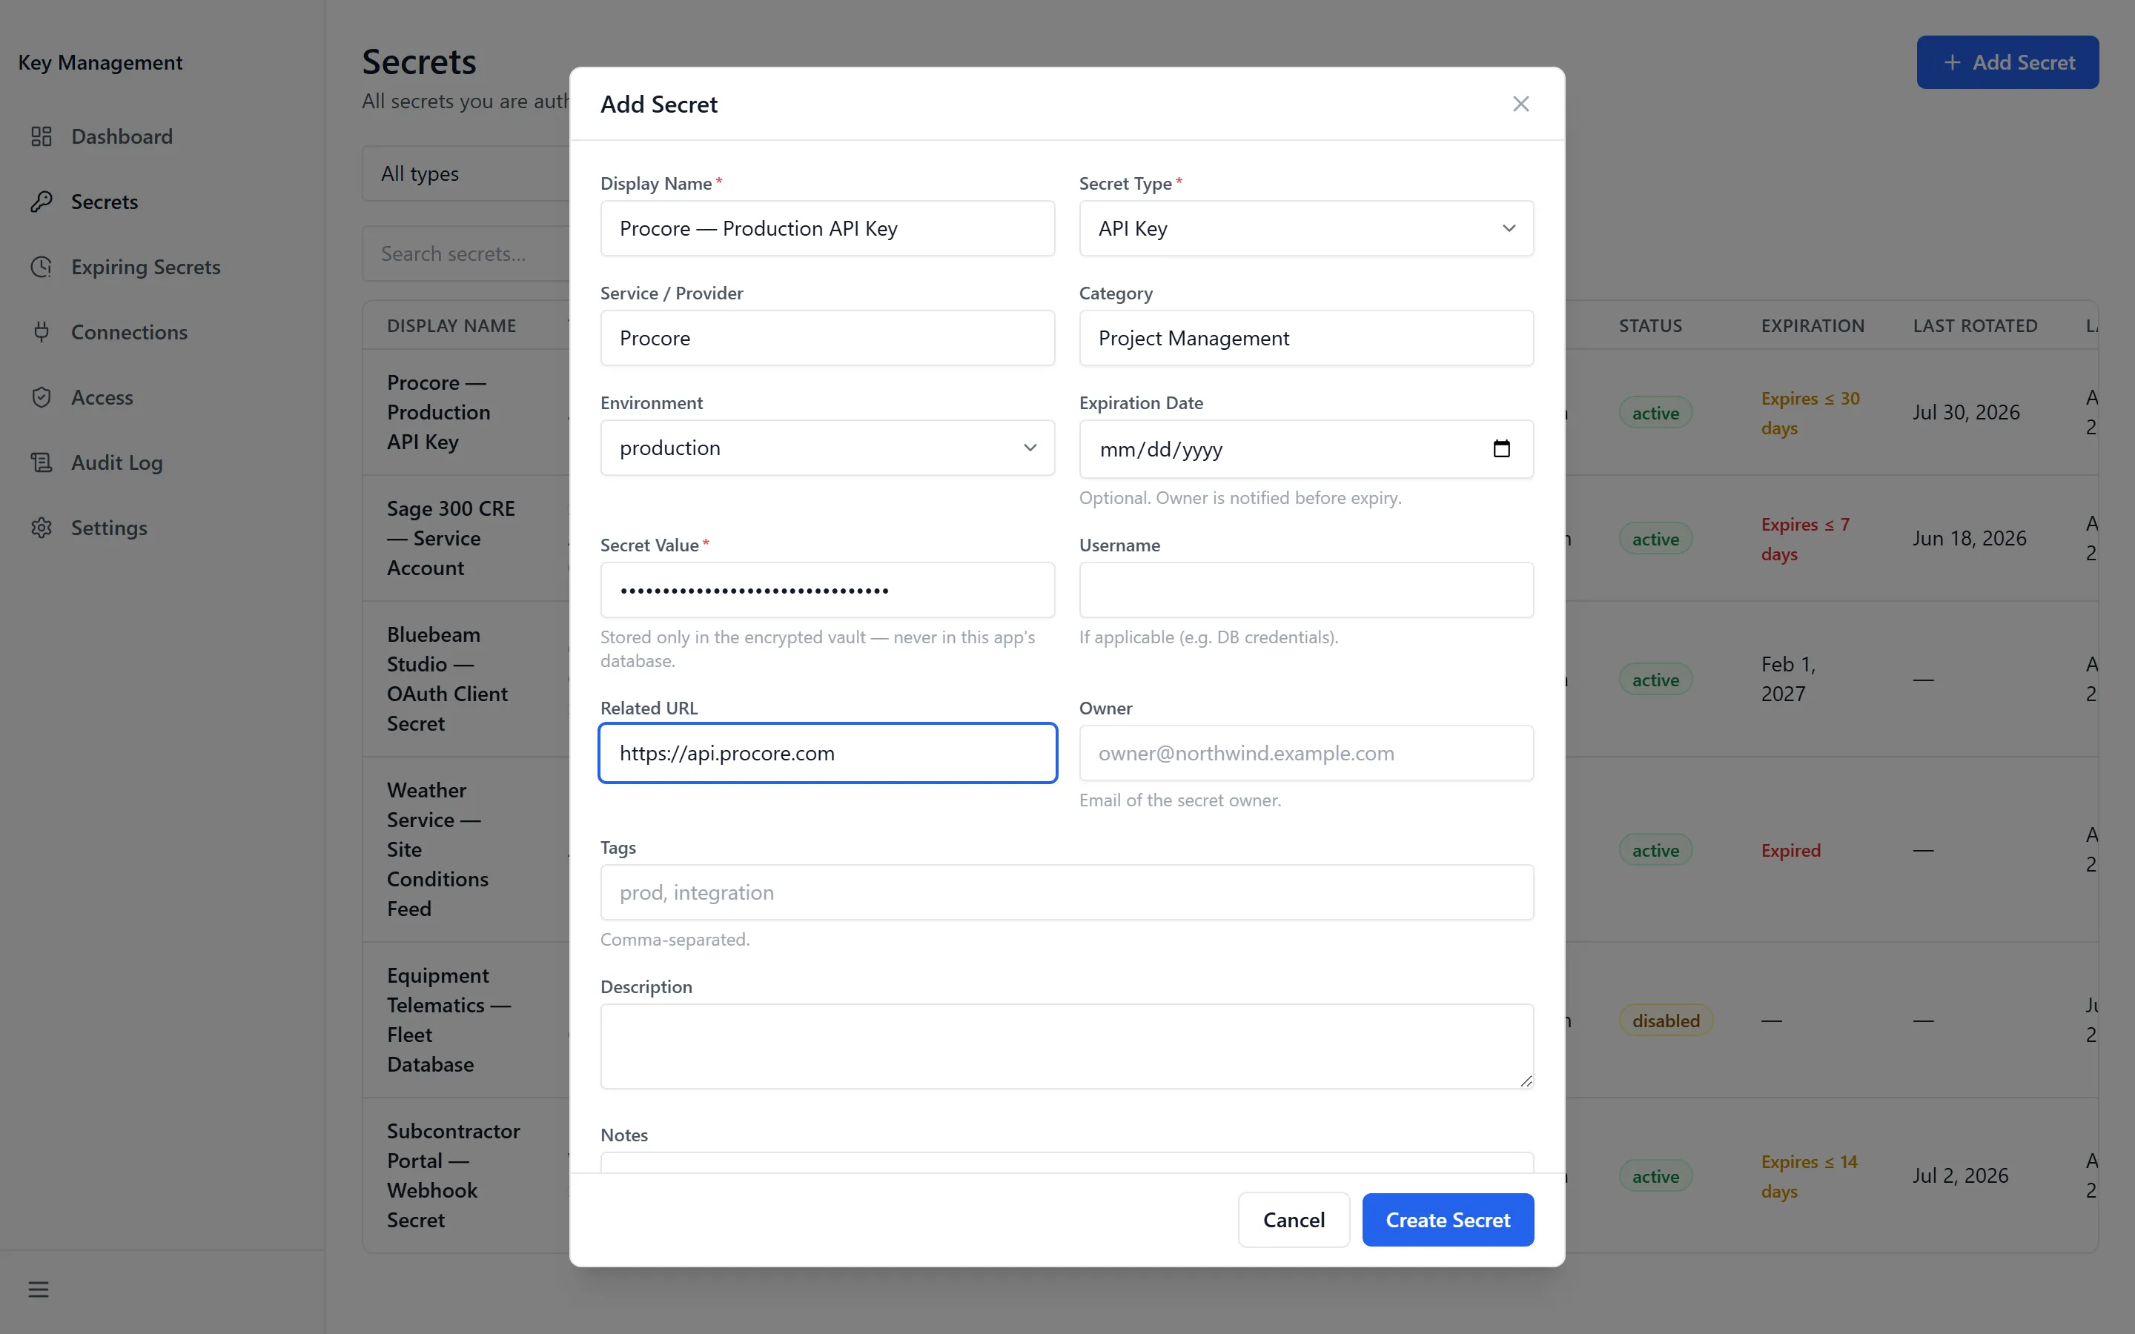Image resolution: width=2135 pixels, height=1334 pixels.
Task: Click the Related URL field
Action: pyautogui.click(x=827, y=752)
